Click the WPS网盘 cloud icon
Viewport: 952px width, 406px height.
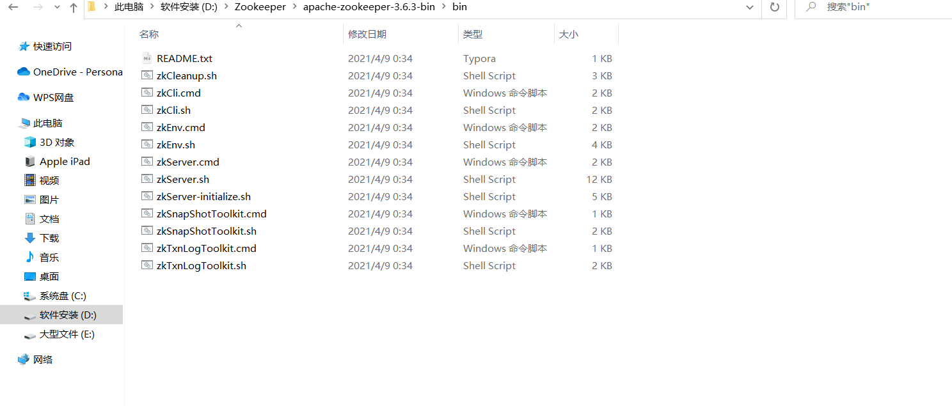(24, 97)
